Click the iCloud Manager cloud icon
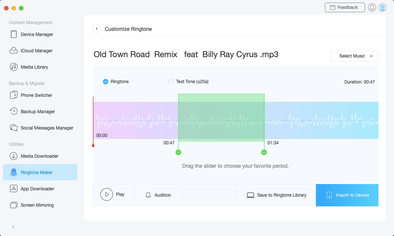 14,51
